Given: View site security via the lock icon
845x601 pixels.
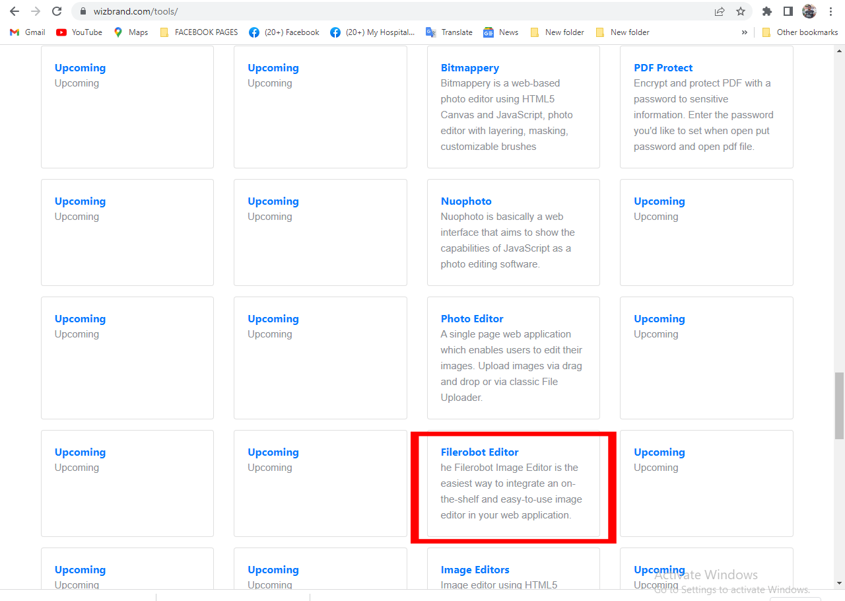Looking at the screenshot, I should (x=83, y=11).
